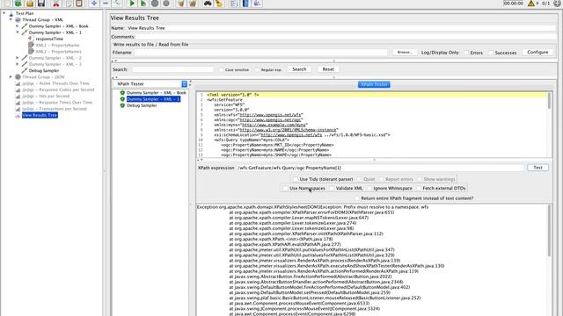This screenshot has height=316, width=563.
Task: Select jp@gc - Hits per Second listener
Action: tap(46, 96)
